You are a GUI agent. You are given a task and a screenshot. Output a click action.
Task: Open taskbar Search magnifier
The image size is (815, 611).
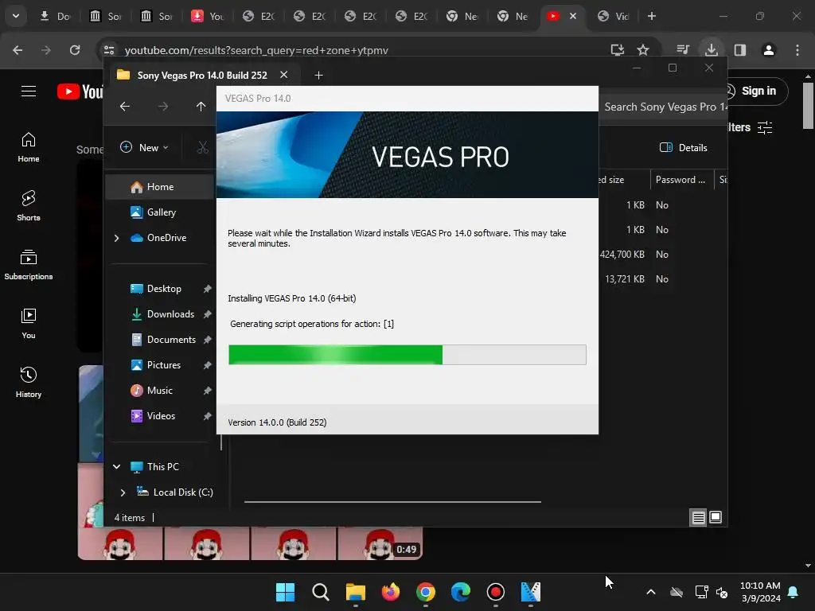pyautogui.click(x=320, y=592)
